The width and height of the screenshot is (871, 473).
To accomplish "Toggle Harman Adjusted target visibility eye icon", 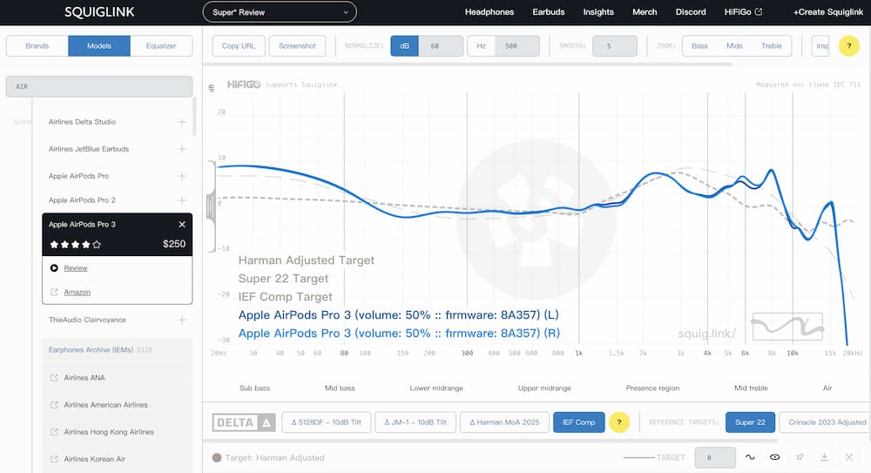I will coord(774,457).
